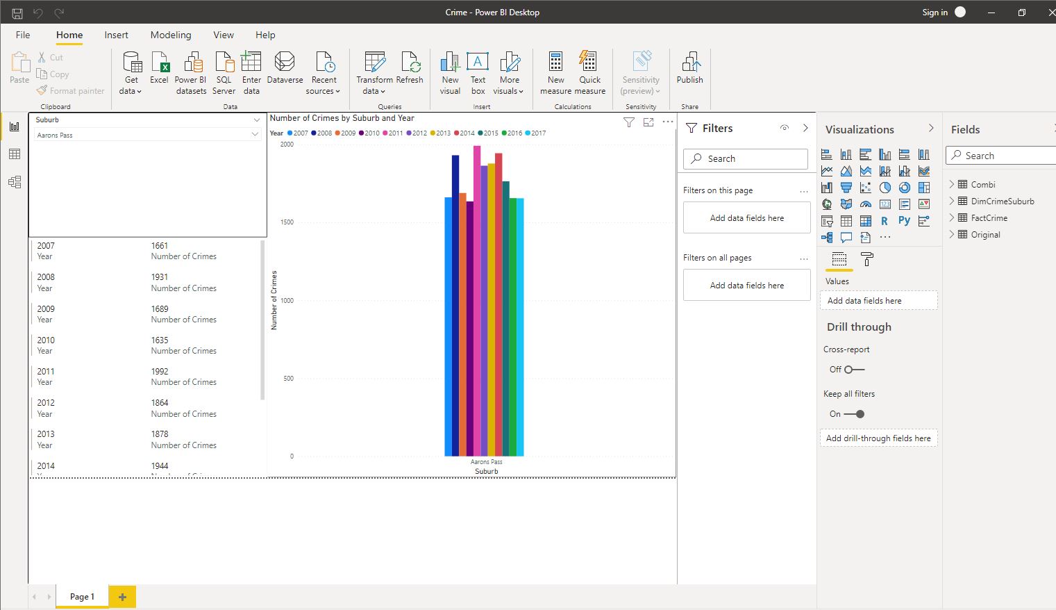Select the Pie chart visualization
Screen dimensions: 1056x610
885,188
